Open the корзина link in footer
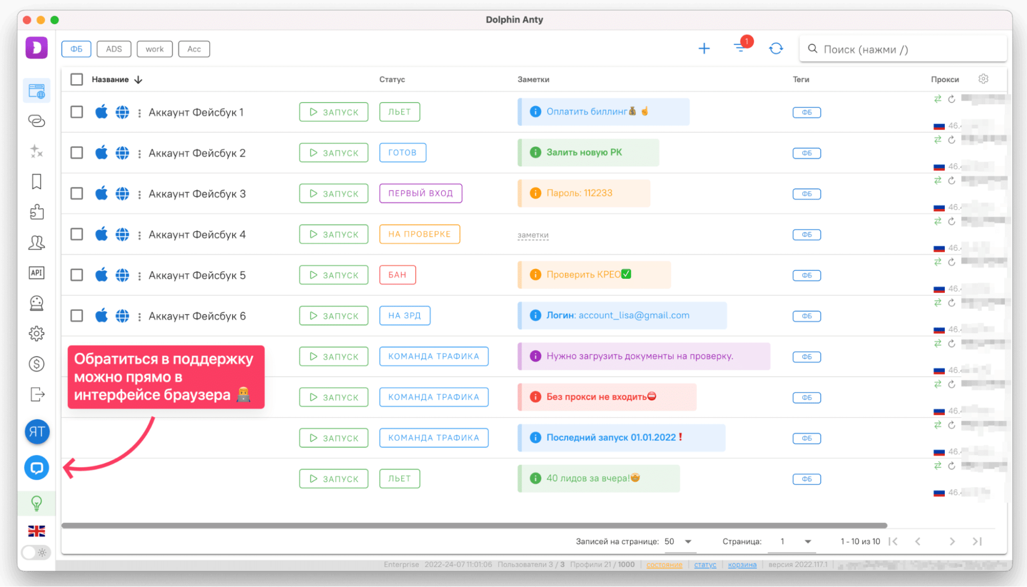The image size is (1027, 587). pyautogui.click(x=742, y=564)
